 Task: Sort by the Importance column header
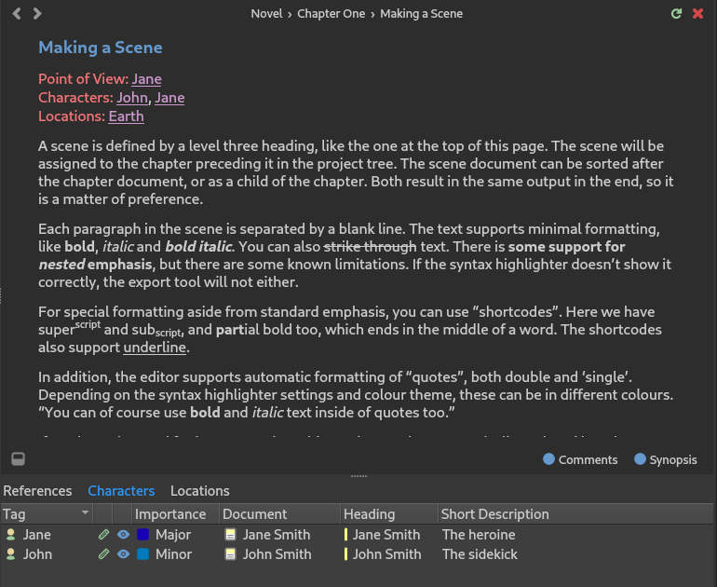170,514
